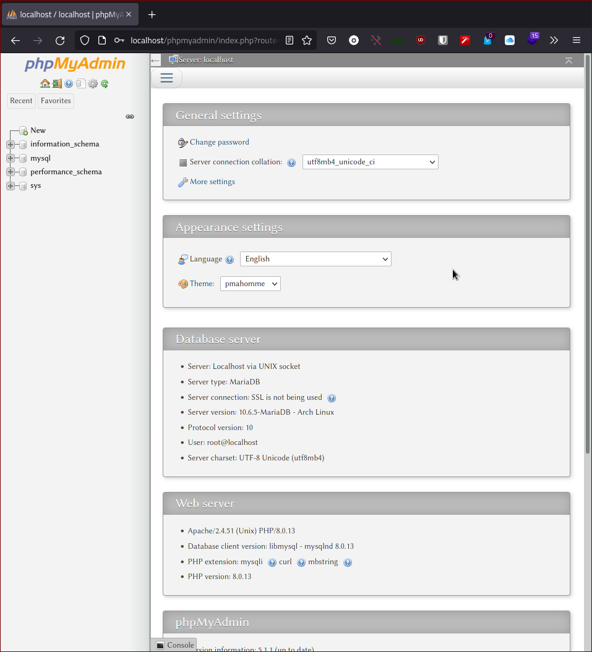Screen dimensions: 592x652
Task: Click the browser back arrow
Action: 15,40
